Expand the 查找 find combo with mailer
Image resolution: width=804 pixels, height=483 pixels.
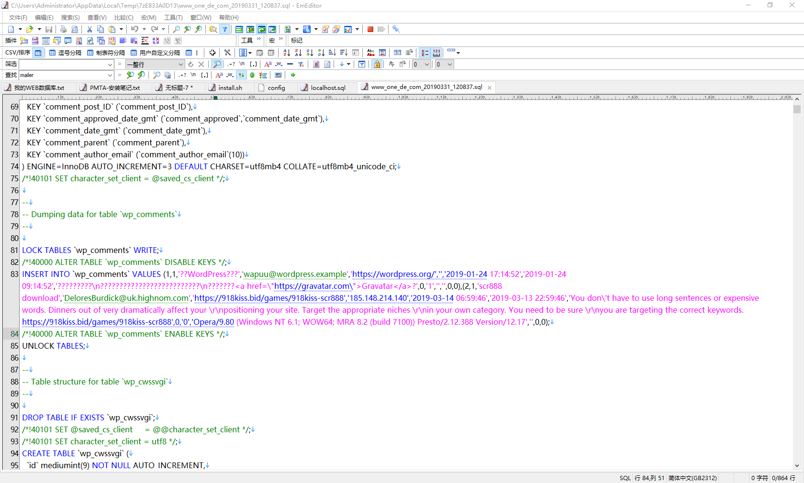[x=110, y=75]
